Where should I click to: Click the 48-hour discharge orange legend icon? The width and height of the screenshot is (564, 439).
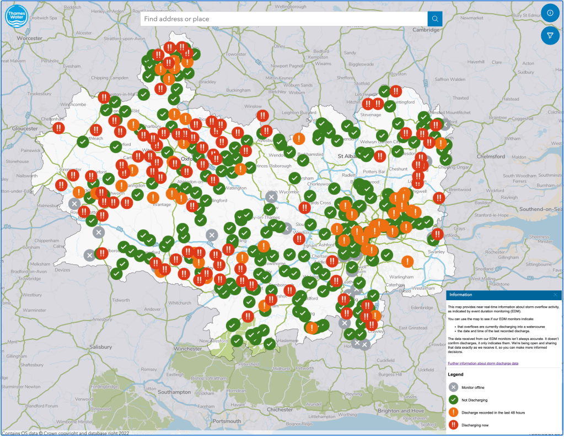[453, 413]
